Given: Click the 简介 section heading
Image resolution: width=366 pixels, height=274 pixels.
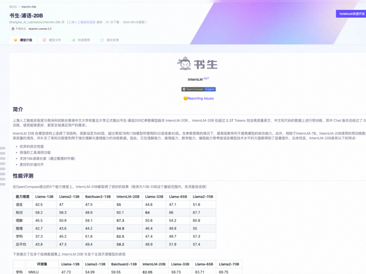Looking at the screenshot, I should coord(18,109).
